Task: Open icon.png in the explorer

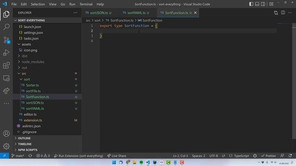Action: point(47,50)
